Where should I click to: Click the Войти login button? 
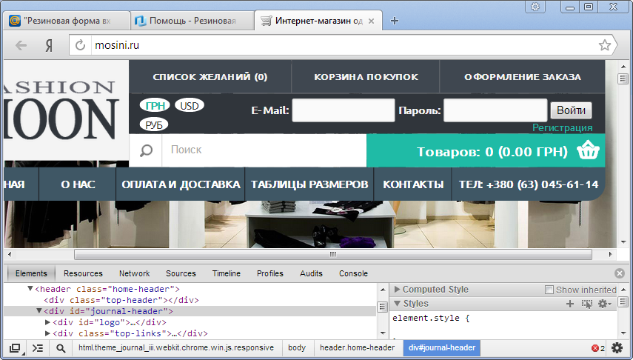[x=572, y=110]
